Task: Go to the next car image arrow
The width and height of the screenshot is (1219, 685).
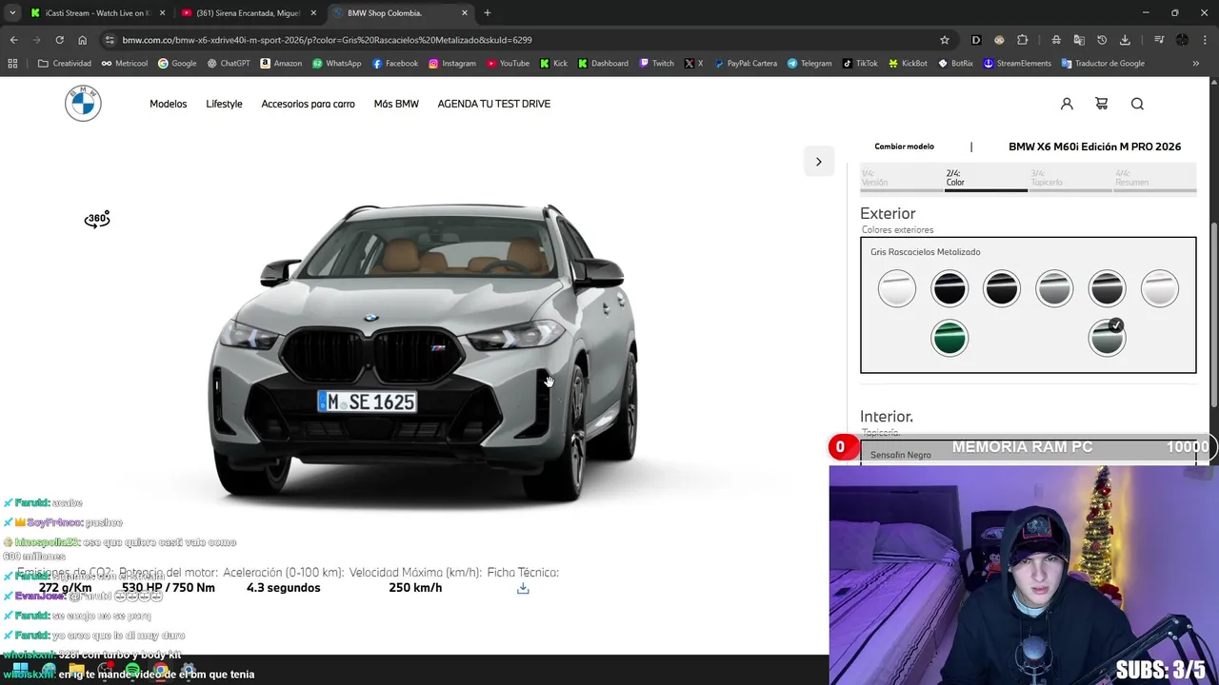Action: pos(818,162)
